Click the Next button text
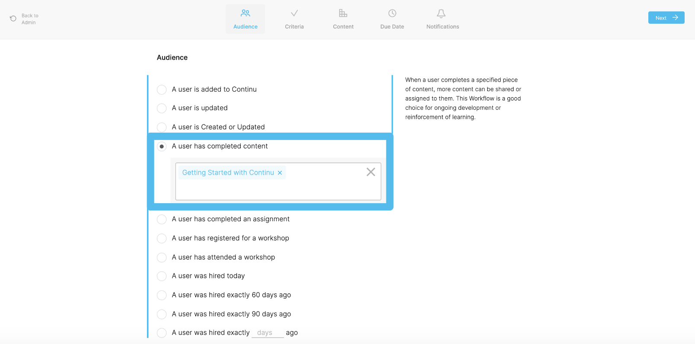Image resolution: width=695 pixels, height=344 pixels. pos(661,18)
